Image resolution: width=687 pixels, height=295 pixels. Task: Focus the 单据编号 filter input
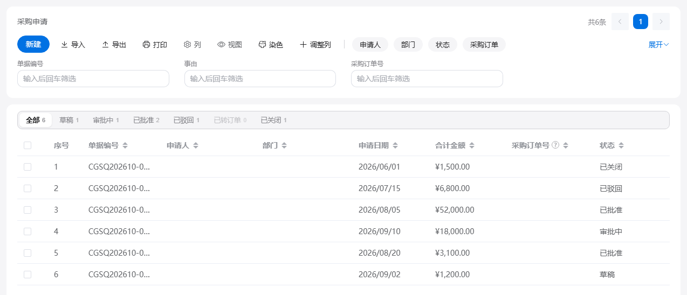pyautogui.click(x=93, y=79)
